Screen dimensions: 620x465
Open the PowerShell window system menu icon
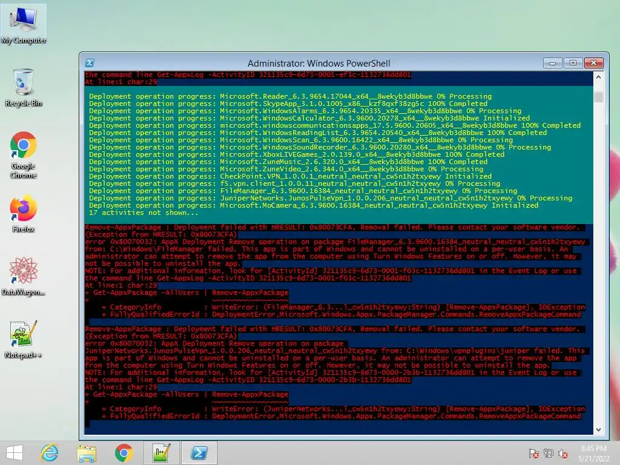click(90, 63)
